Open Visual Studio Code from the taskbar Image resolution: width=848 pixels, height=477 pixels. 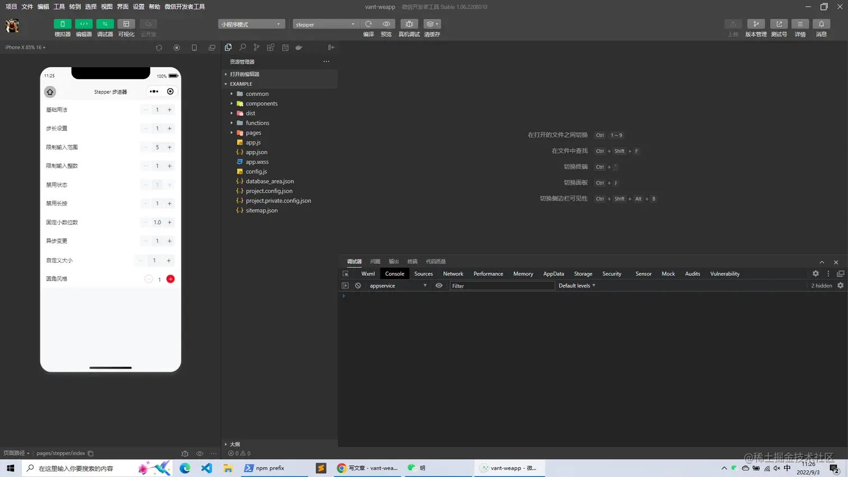[x=206, y=468]
